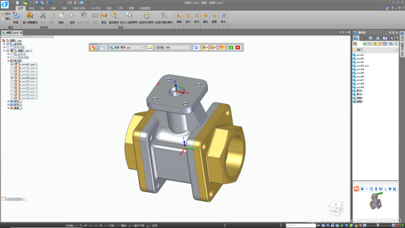Screen dimensions: 405x228
Task: Select the 简化 (simplified) radio button
Action: 3,18
